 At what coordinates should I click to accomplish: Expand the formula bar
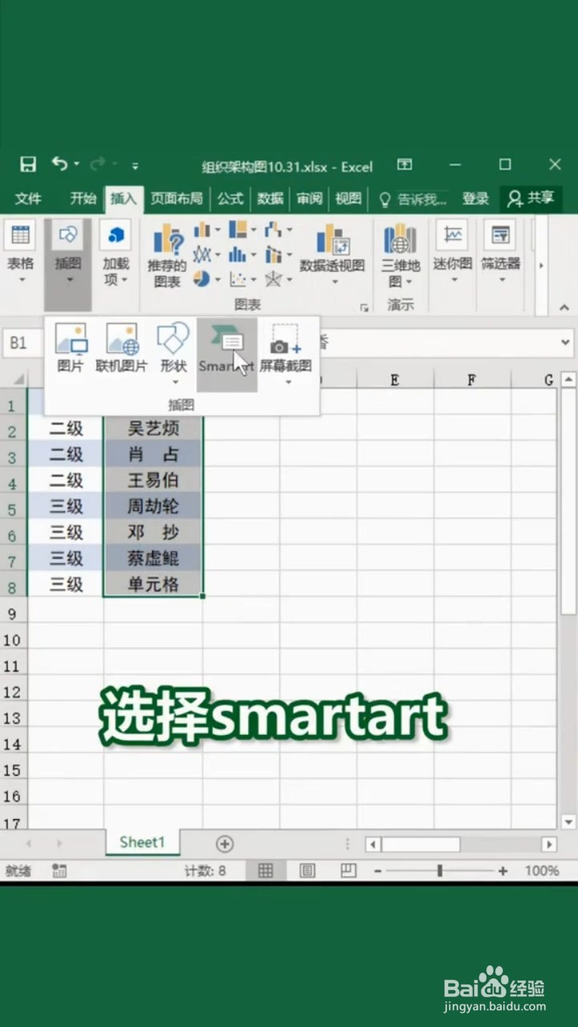click(564, 343)
